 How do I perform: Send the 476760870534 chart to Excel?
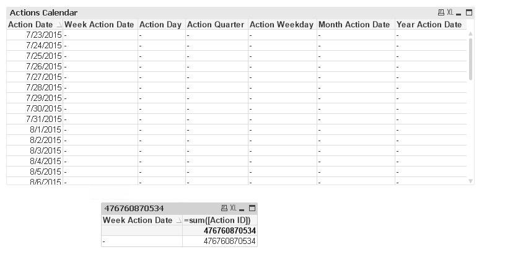pyautogui.click(x=234, y=208)
